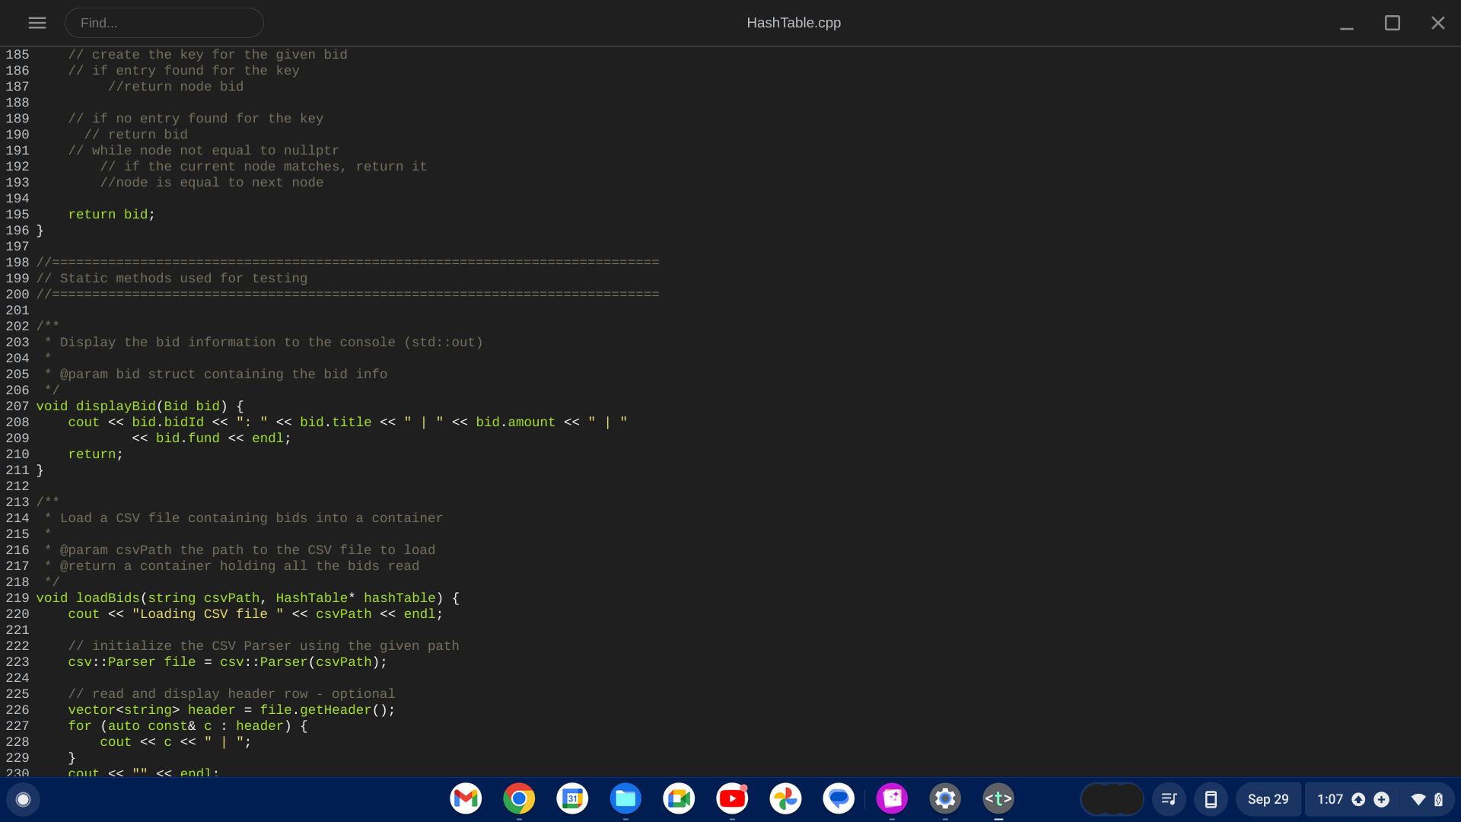Open the Text editor hamburger menu
Viewport: 1461px width, 822px height.
pyautogui.click(x=37, y=23)
